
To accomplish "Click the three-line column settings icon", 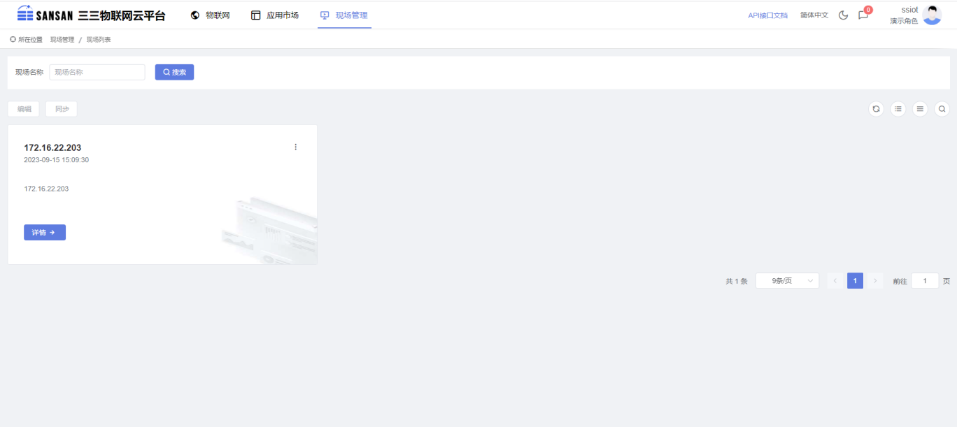I will (x=920, y=109).
